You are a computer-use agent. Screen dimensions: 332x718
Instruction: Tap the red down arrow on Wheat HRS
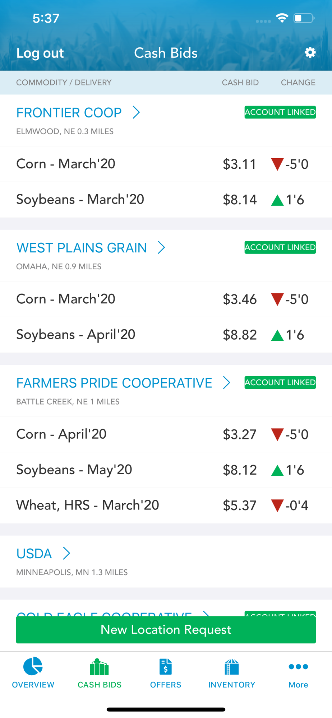(x=277, y=505)
